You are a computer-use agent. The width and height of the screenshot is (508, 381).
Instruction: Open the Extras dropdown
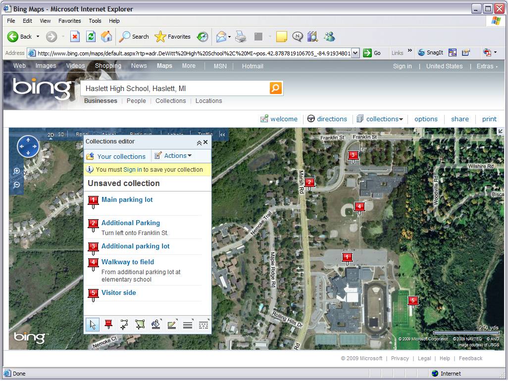tap(487, 66)
